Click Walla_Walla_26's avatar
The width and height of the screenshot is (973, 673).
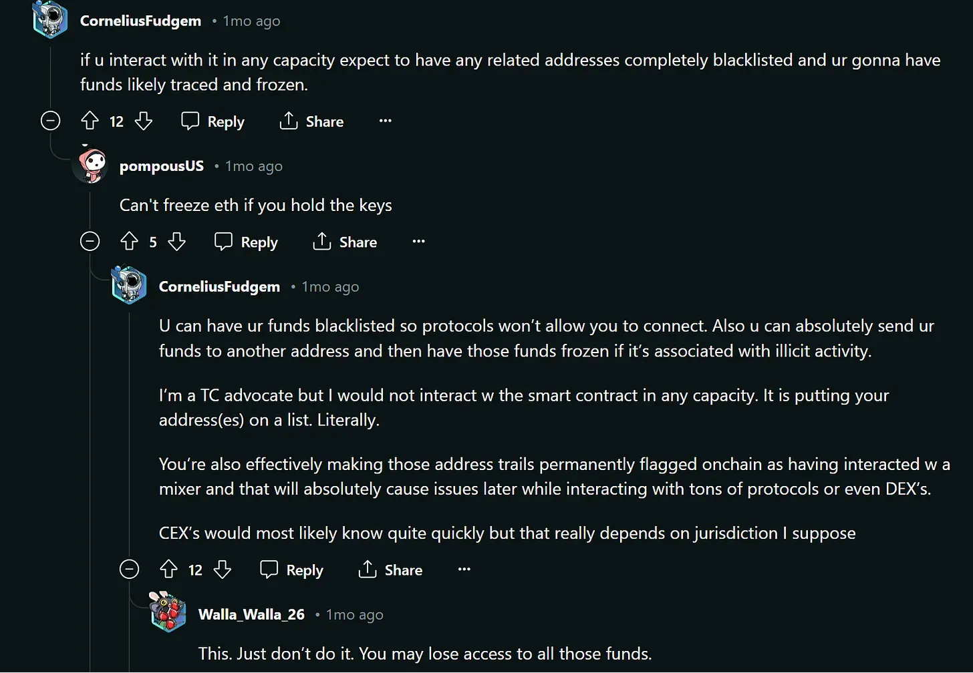(168, 612)
